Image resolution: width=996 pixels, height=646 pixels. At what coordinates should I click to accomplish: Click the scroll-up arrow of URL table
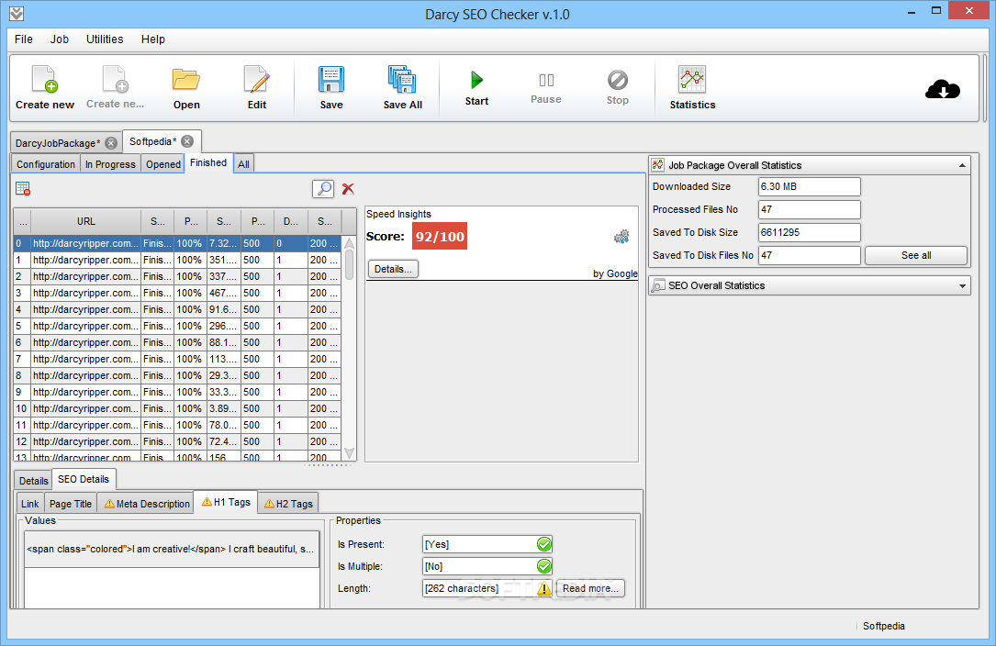coord(349,243)
